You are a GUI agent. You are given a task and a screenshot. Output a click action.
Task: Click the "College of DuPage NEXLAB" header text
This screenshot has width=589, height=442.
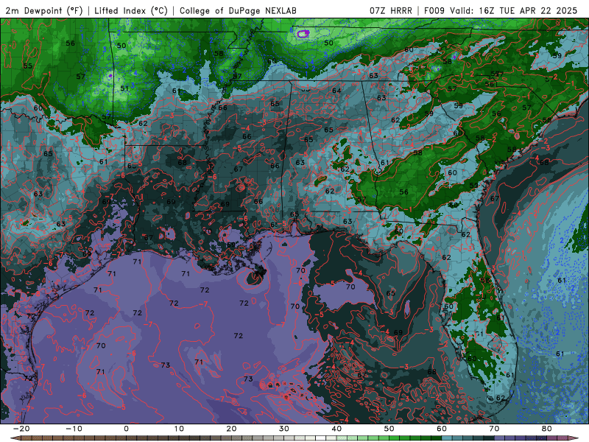pyautogui.click(x=238, y=10)
